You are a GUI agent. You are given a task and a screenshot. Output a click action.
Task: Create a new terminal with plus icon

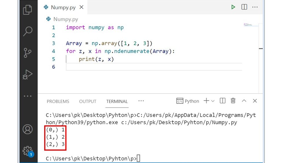[206, 101]
